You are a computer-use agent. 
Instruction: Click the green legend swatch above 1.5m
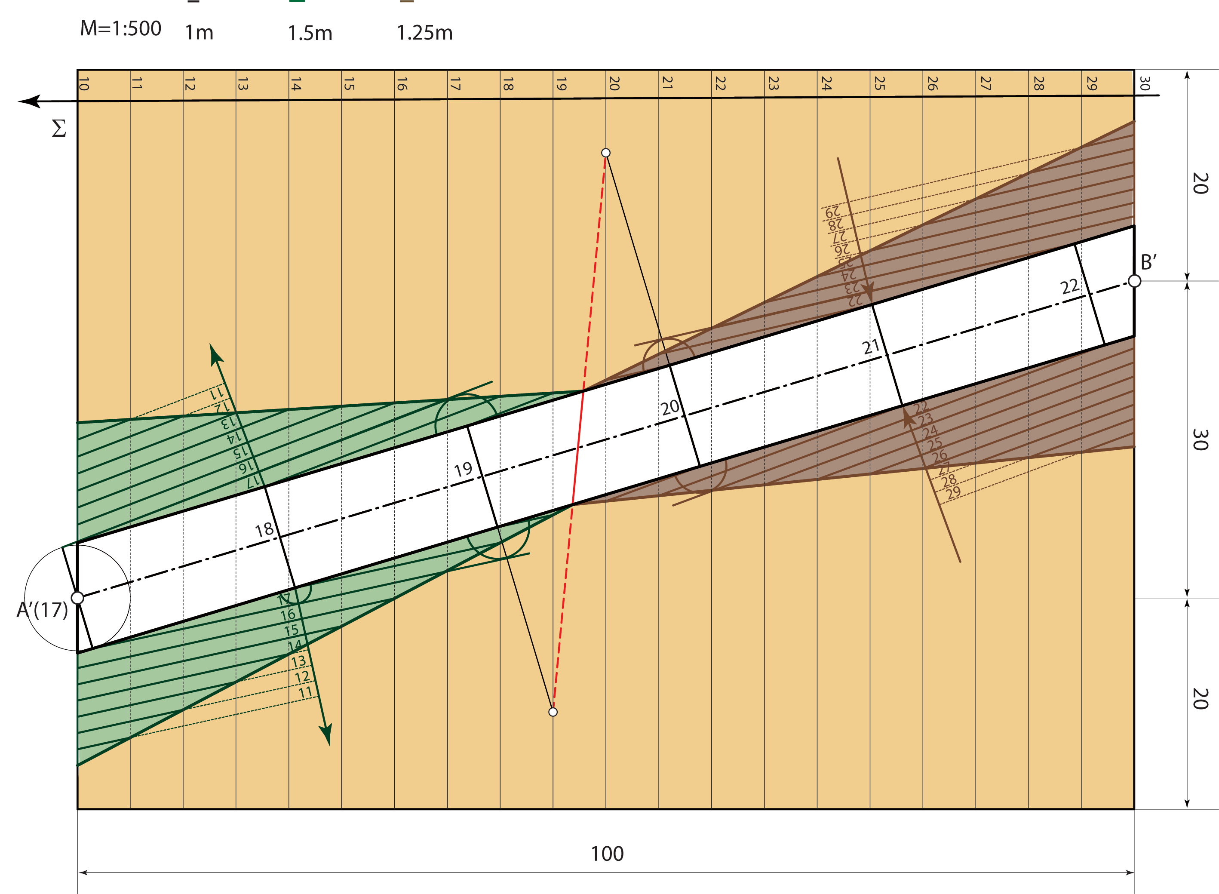(297, 1)
